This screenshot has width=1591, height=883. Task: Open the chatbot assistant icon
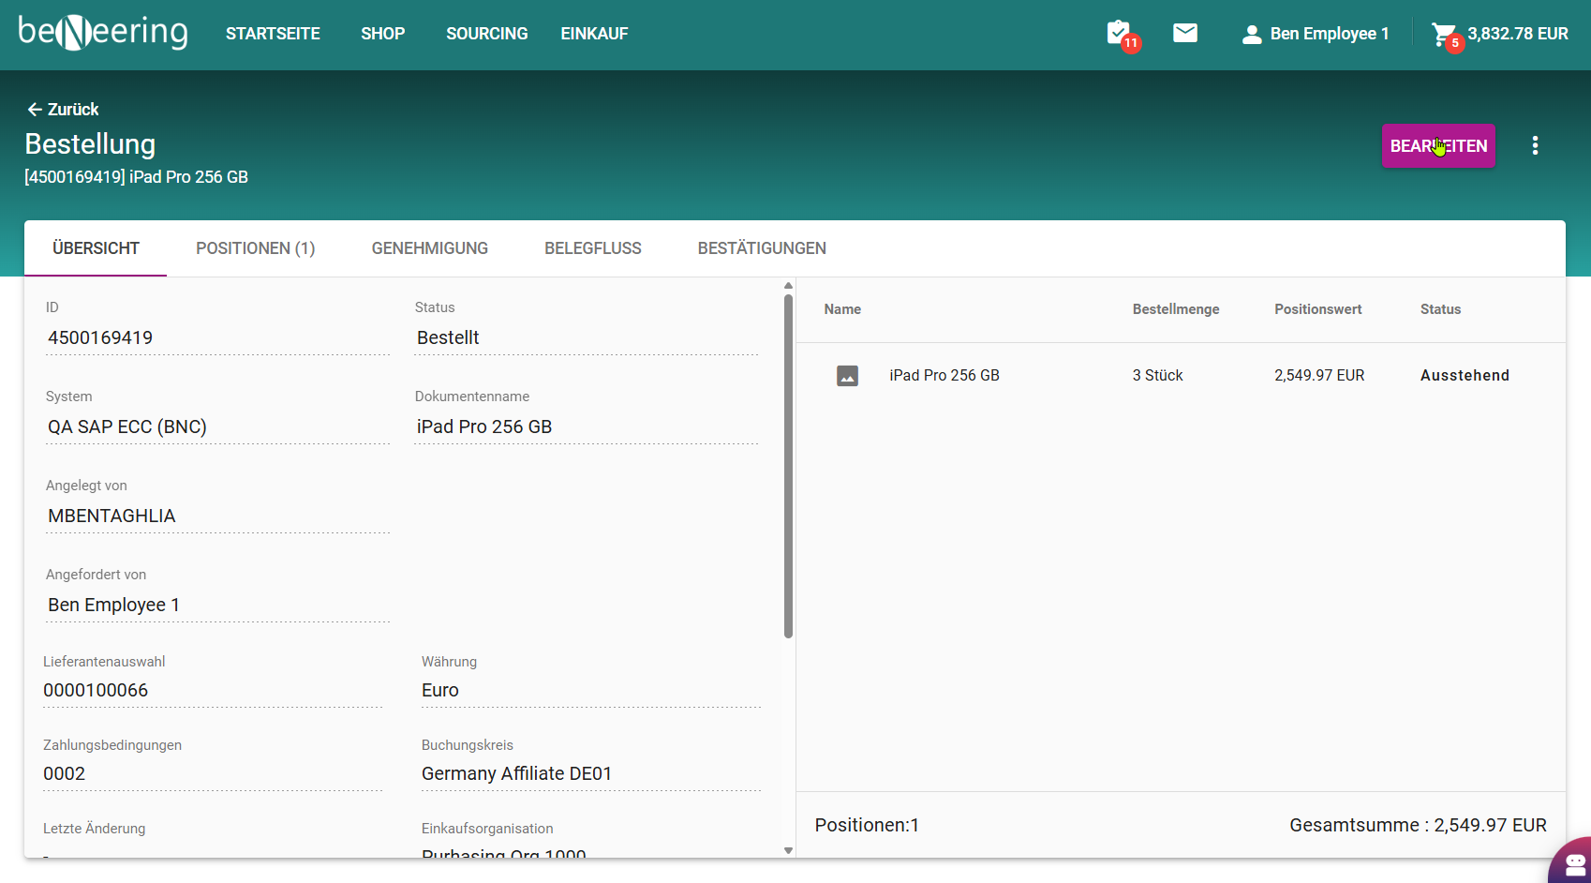[x=1574, y=864]
